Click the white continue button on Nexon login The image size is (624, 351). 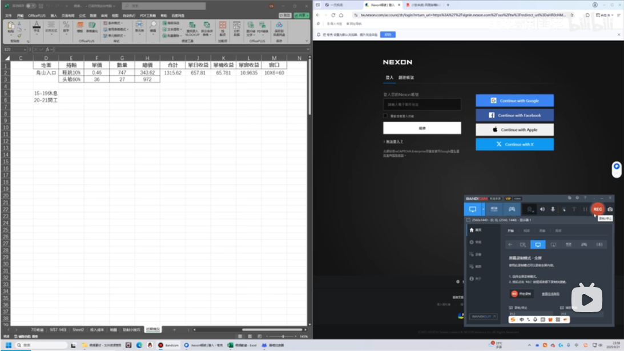[x=422, y=128]
